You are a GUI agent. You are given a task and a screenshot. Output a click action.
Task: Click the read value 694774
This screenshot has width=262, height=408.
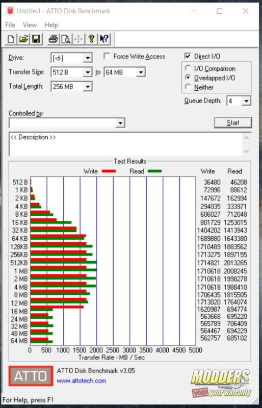[237, 310]
